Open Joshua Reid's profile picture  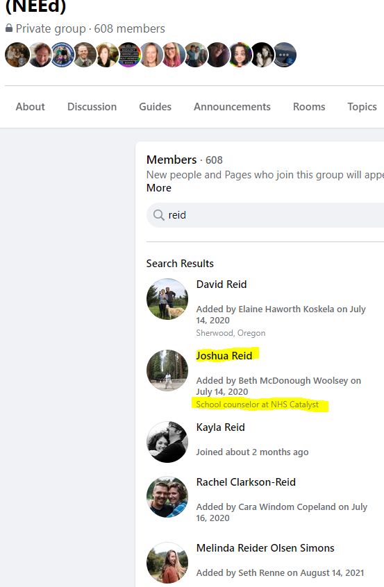tap(167, 371)
